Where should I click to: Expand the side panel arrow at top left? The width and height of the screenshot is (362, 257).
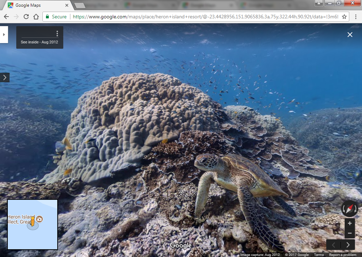coord(4,35)
